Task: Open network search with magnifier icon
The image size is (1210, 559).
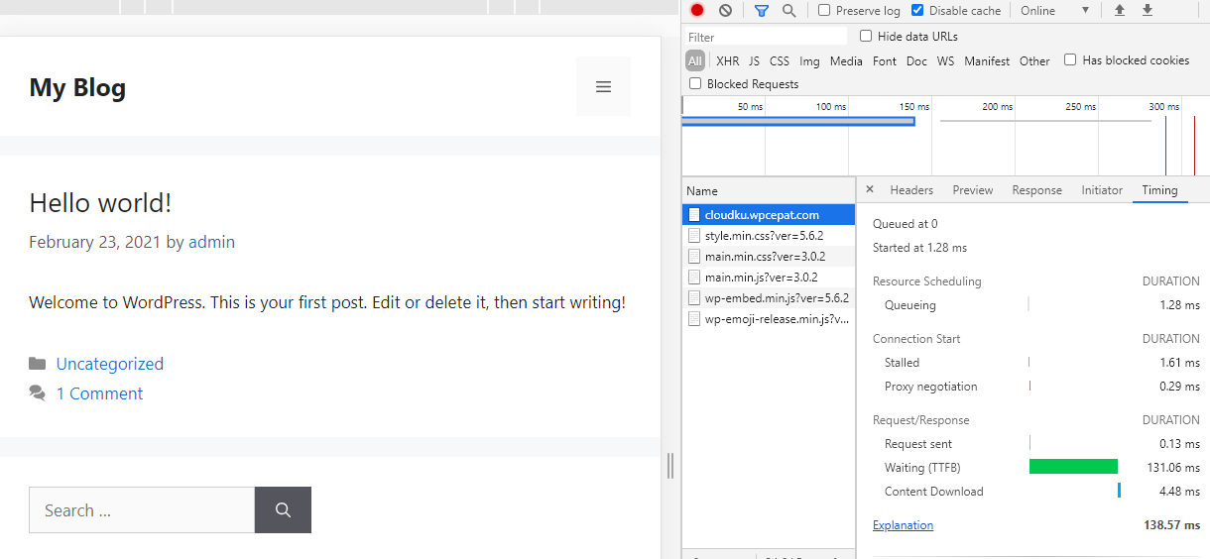Action: click(x=788, y=10)
